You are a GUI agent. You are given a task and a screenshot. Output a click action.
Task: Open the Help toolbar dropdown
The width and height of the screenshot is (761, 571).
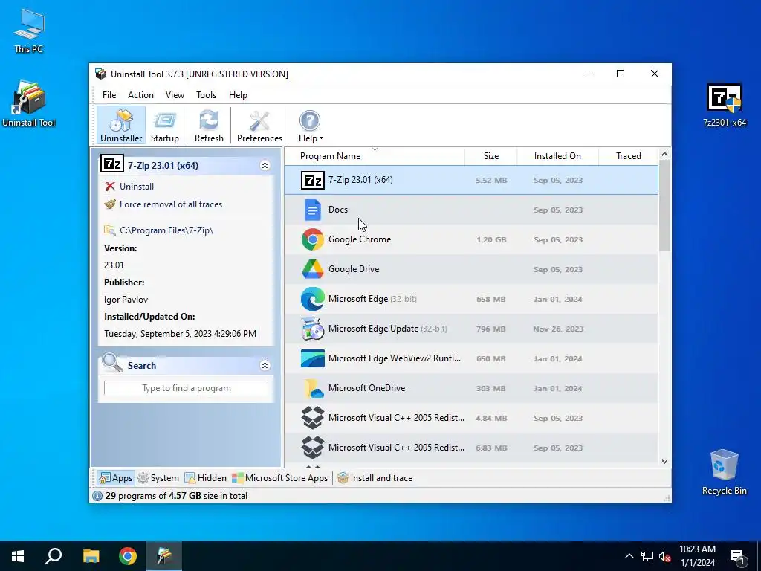(311, 126)
